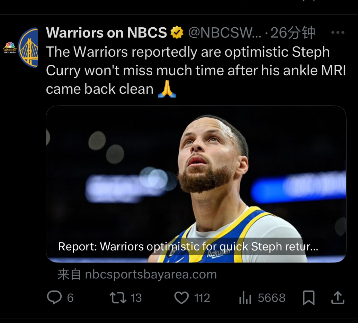Screen dimensions: 358x323
Task: Tap the share upload arrow icon
Action: 338,298
